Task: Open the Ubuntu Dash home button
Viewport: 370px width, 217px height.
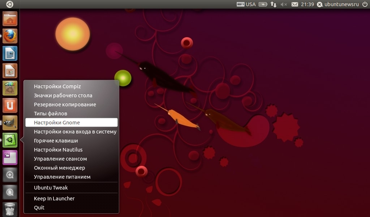Action: (x=10, y=4)
